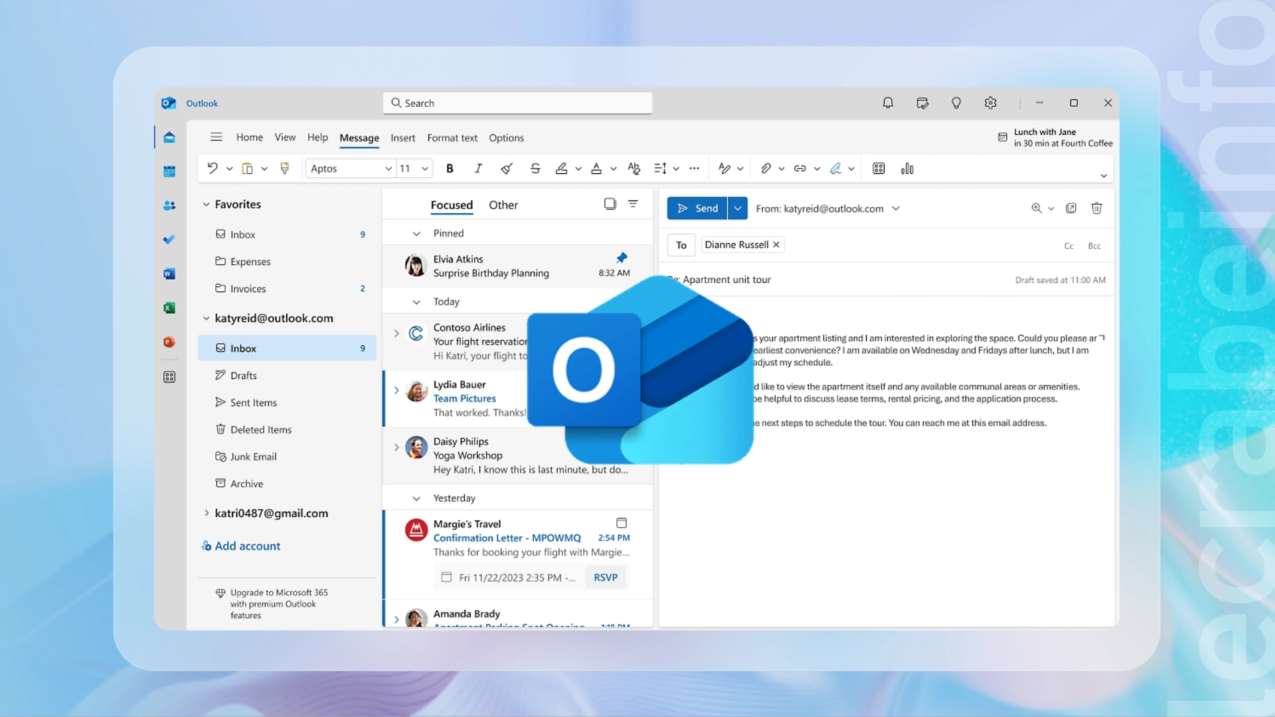Open the notifications bell
1275x717 pixels.
[x=888, y=103]
